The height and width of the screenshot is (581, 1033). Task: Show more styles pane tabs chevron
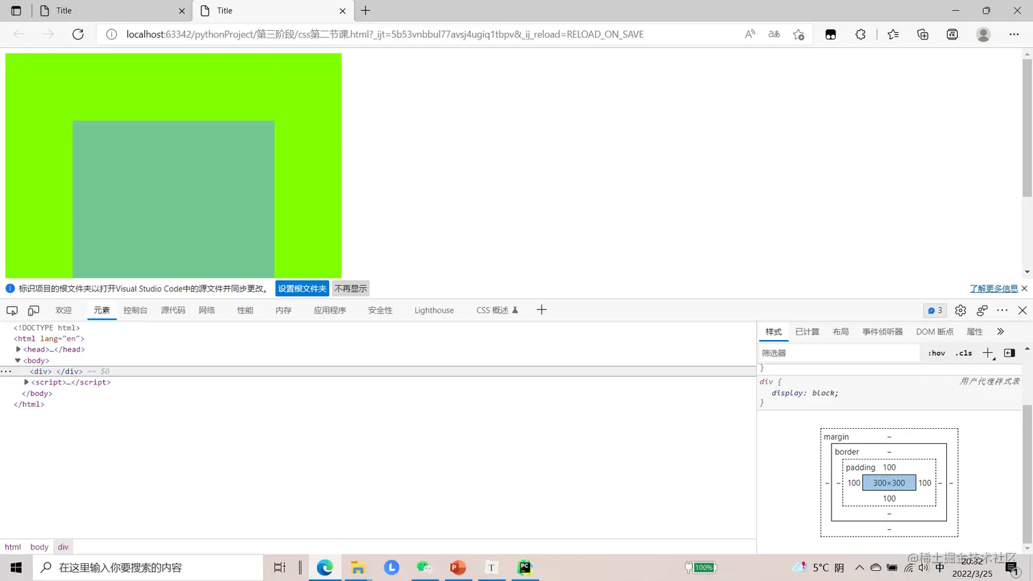[1000, 332]
